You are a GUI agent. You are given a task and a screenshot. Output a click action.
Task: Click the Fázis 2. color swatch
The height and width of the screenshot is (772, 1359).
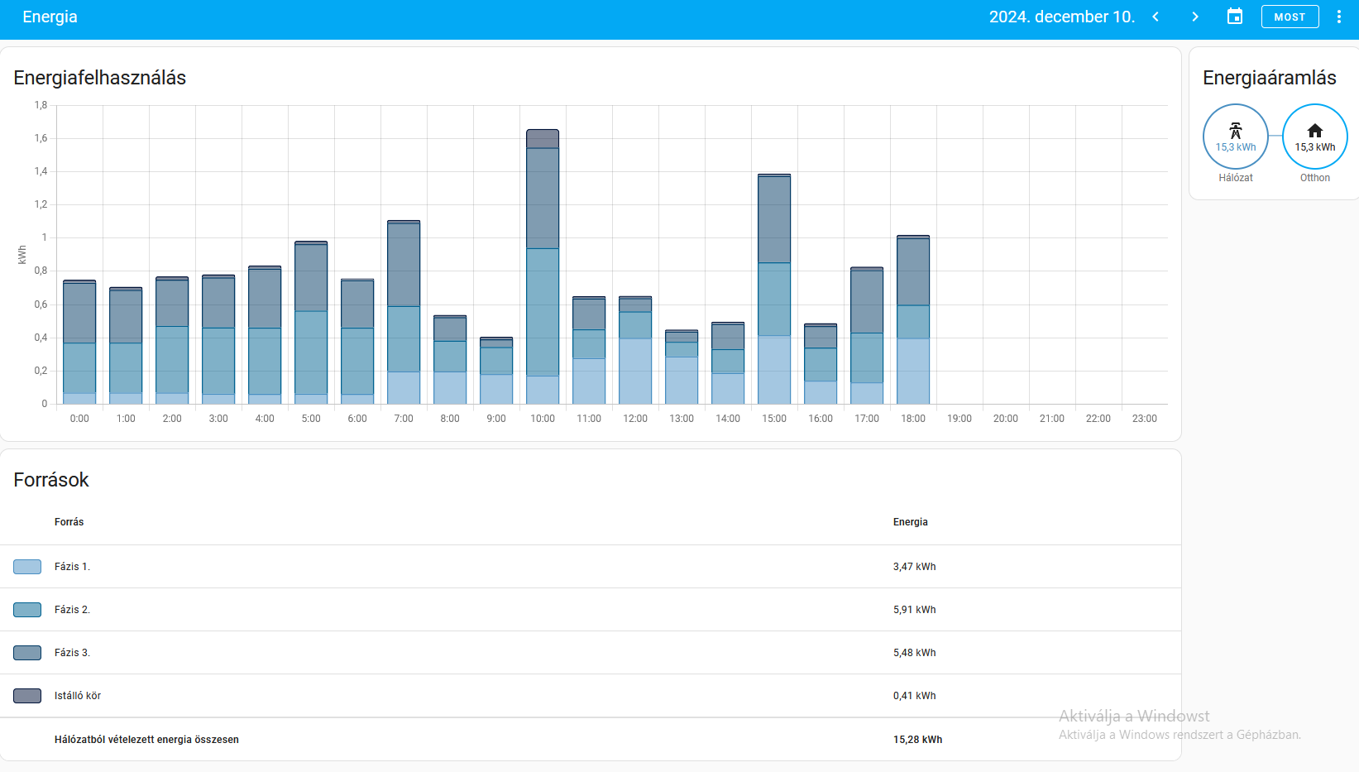27,610
